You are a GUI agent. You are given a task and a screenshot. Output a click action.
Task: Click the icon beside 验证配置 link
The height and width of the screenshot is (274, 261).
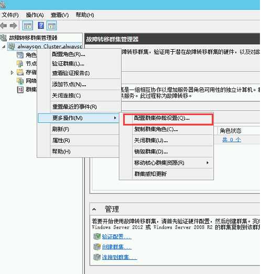click(x=97, y=236)
